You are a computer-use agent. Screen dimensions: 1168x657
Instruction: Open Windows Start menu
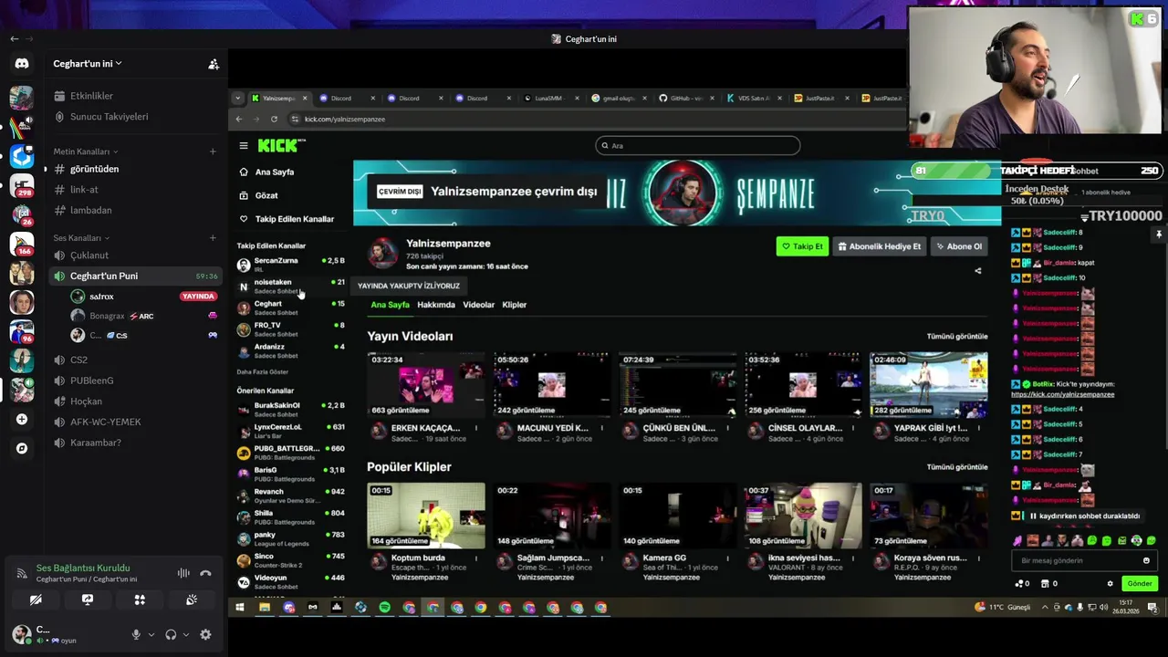[240, 608]
